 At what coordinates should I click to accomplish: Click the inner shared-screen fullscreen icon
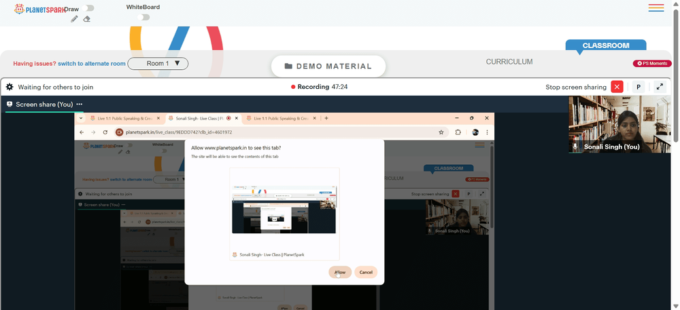[x=482, y=194]
